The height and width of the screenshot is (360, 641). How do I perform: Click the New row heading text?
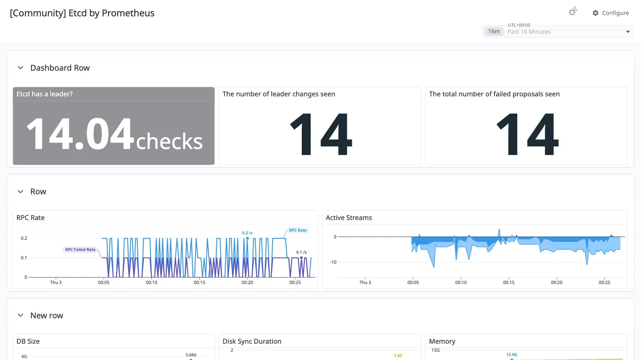coord(47,315)
